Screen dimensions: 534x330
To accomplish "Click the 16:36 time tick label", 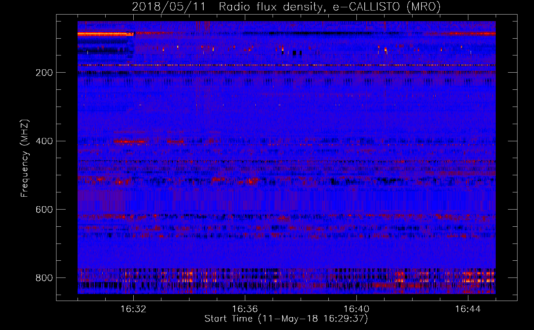I will point(245,309).
